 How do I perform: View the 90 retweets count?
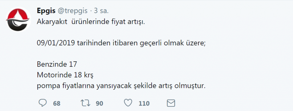(99, 103)
